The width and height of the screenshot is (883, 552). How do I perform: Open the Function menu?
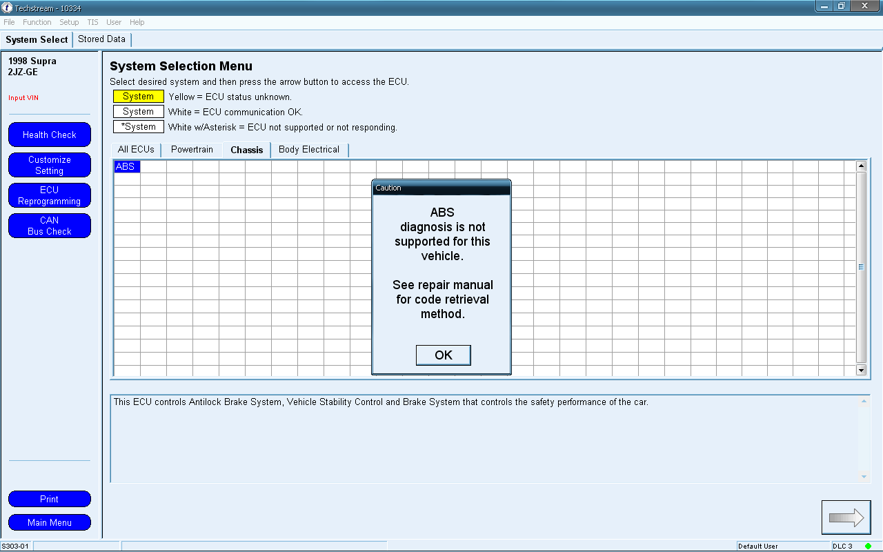37,22
